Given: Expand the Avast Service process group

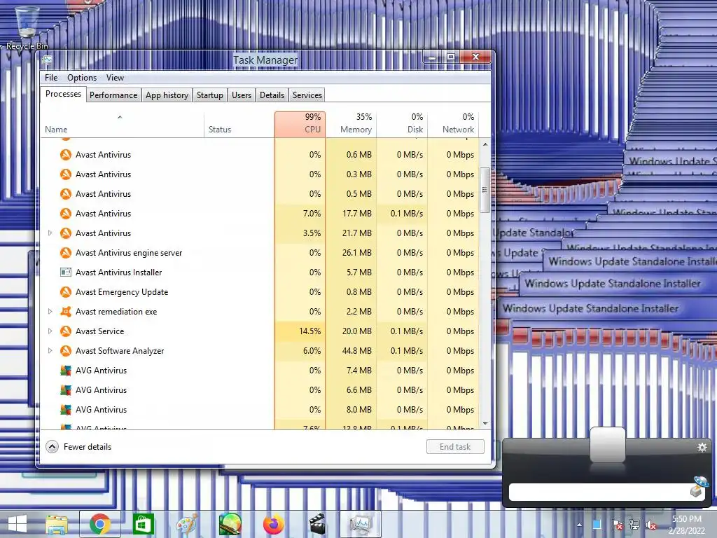Looking at the screenshot, I should click(50, 331).
